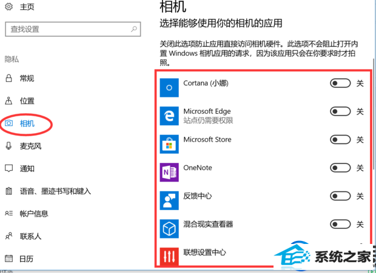Click the right pane vertical scrollbar

pyautogui.click(x=374, y=114)
